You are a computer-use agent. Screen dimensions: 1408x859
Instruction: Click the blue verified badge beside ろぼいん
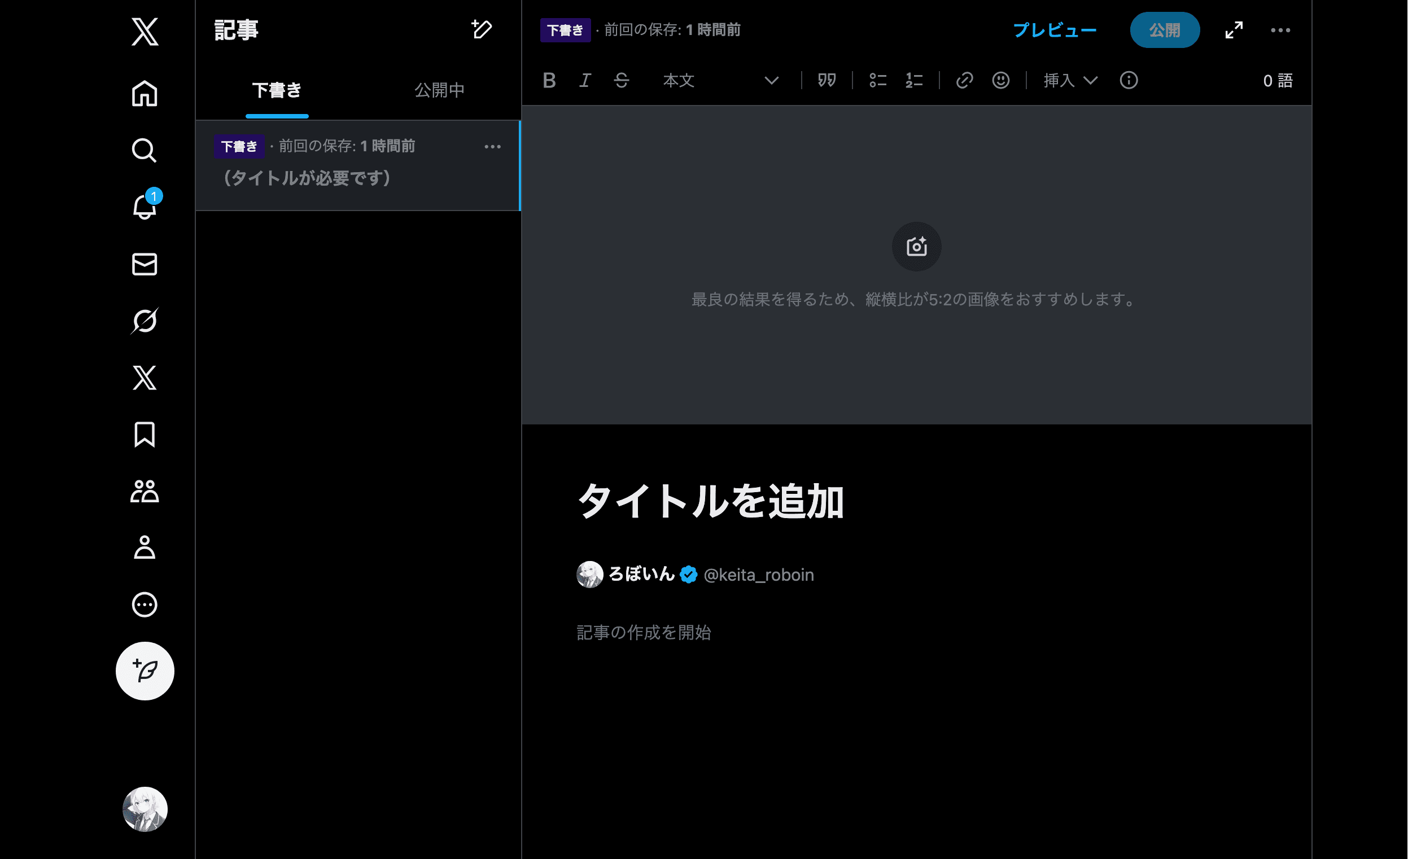point(689,575)
